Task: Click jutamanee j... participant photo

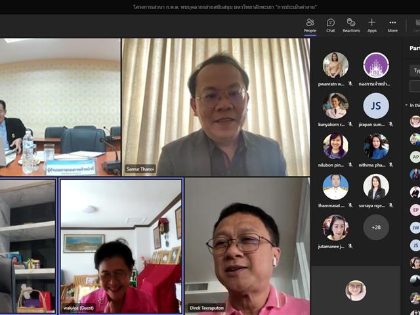Action: [x=335, y=228]
